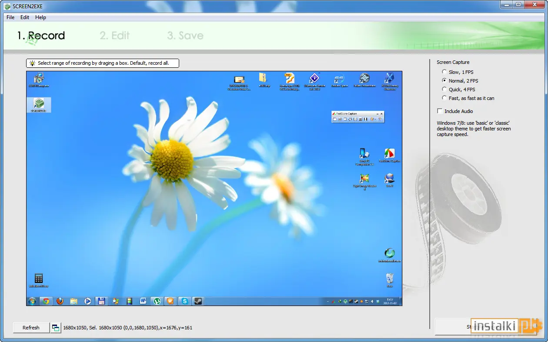Click the Chrome icon in the preview taskbar
The image size is (548, 342).
46,301
